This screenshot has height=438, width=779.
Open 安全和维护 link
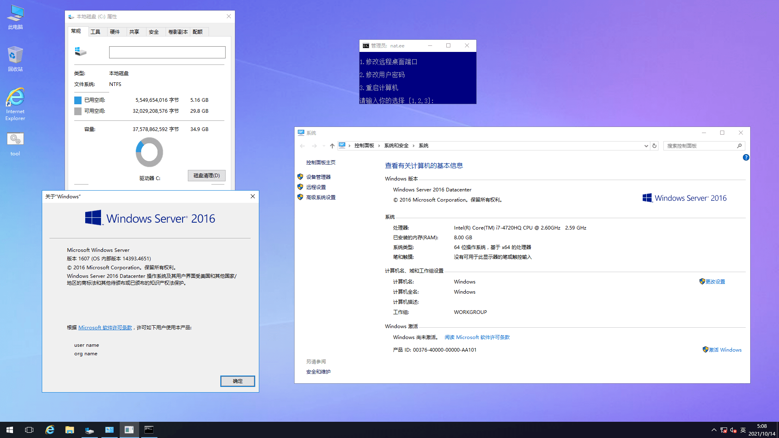(x=318, y=371)
